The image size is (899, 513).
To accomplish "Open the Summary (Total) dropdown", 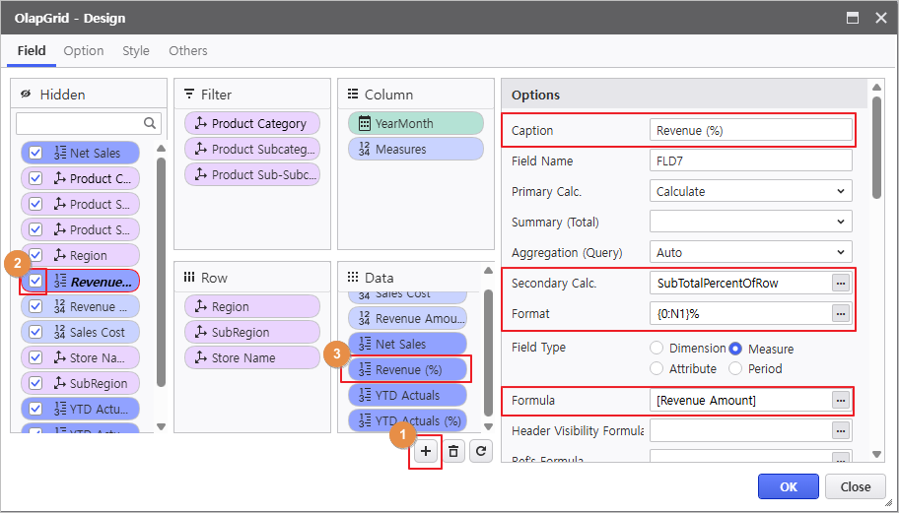I will (x=750, y=222).
